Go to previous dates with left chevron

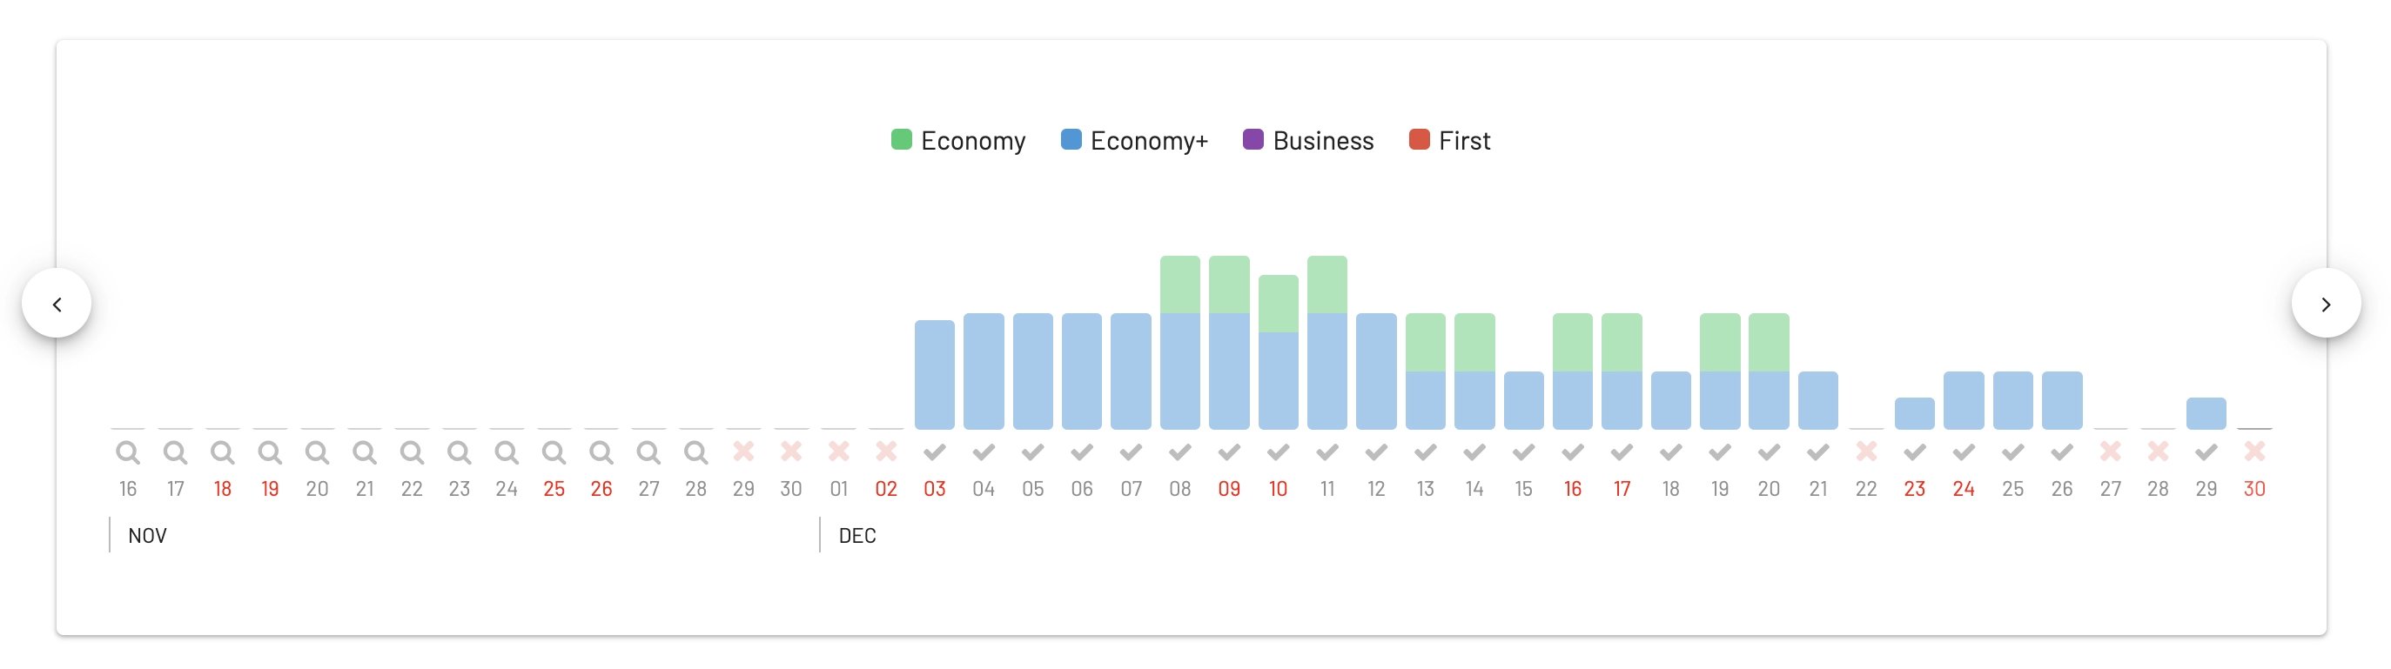click(x=57, y=304)
